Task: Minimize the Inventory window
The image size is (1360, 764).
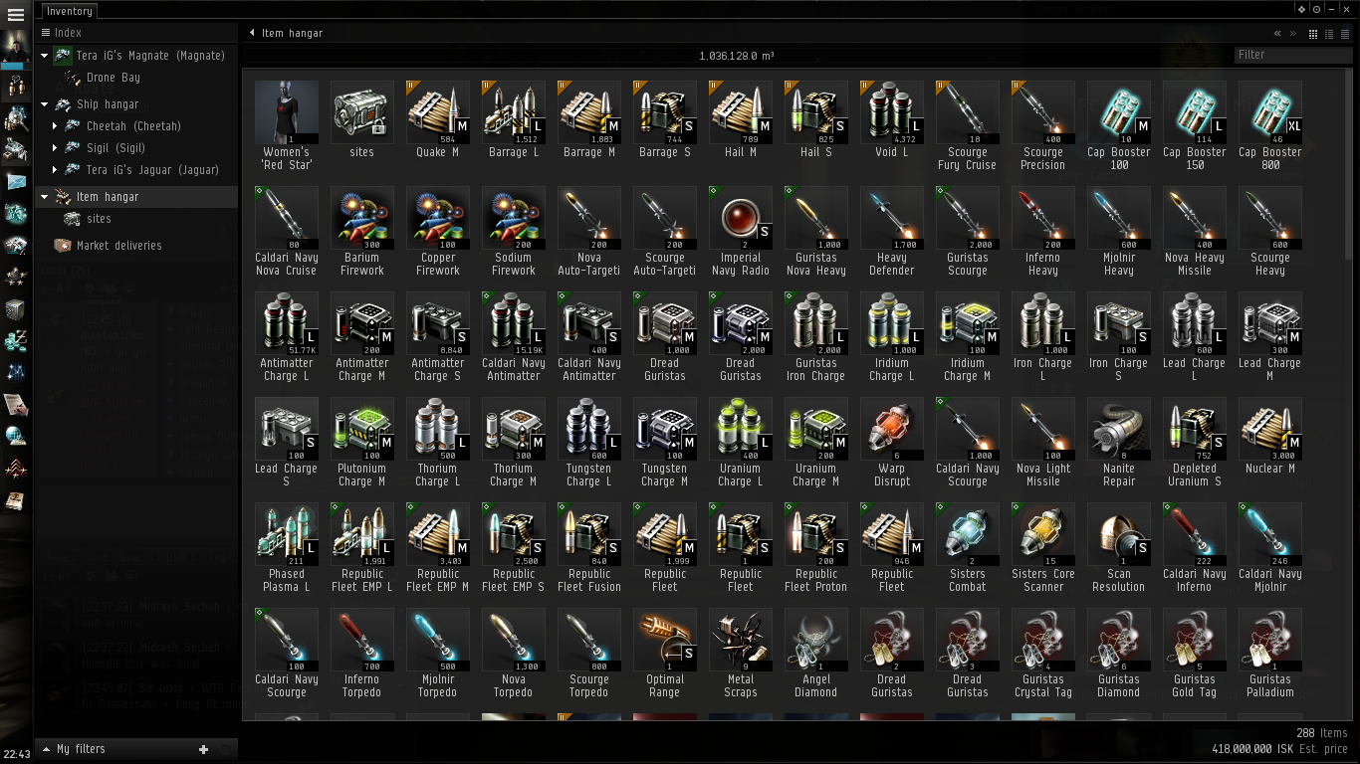Action: point(1331,10)
